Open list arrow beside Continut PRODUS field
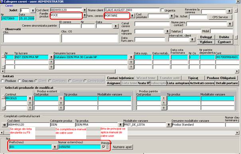This screenshot has width=241, height=154. pyautogui.click(x=30, y=98)
